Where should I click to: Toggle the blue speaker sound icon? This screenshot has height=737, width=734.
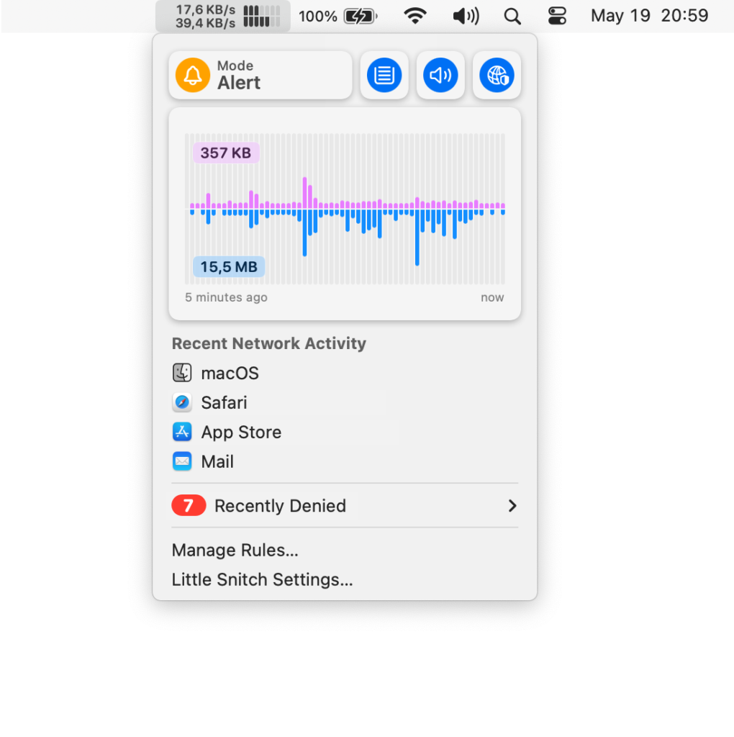click(x=440, y=75)
